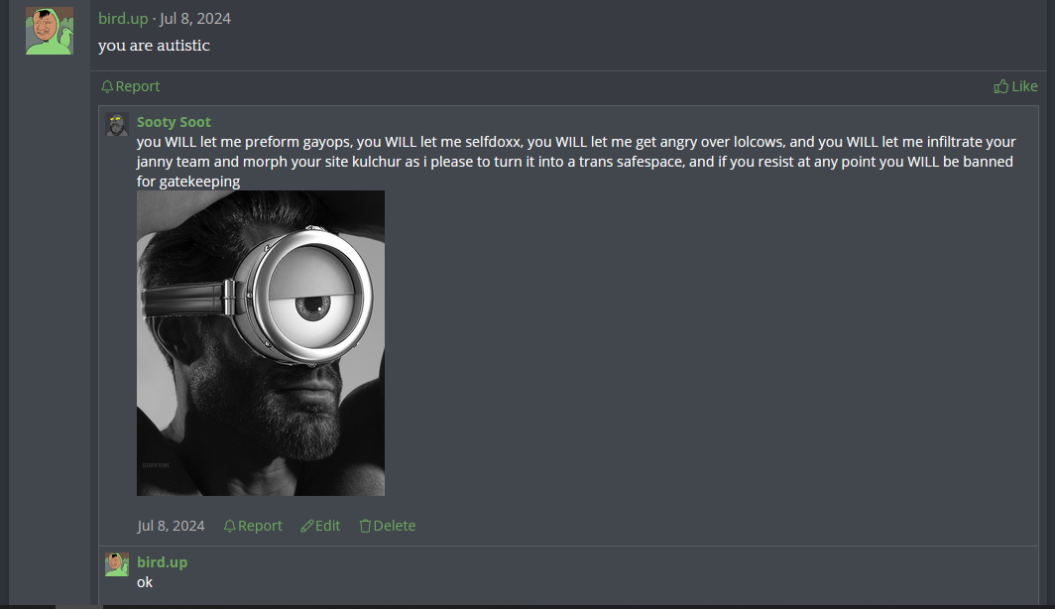1055x609 pixels.
Task: Click the trash can icon next to Delete
Action: point(365,526)
